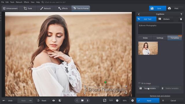Switch to the Styles tab
Screen dimensions: 185x104
(145, 38)
